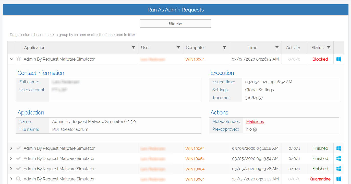Click the Windows icon on the Blocked row
This screenshot has width=351, height=184.
click(339, 59)
